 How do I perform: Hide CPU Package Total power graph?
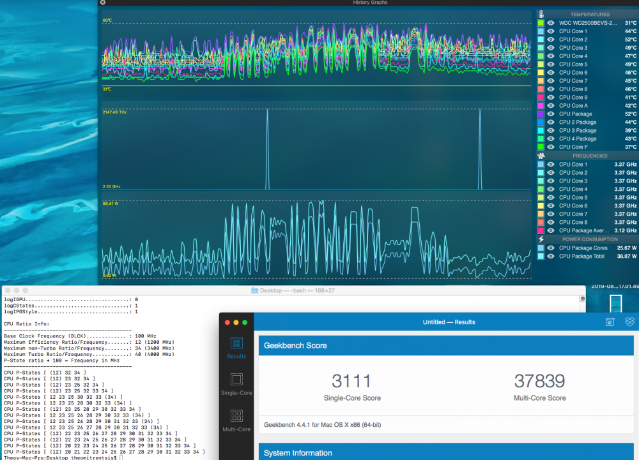click(551, 256)
